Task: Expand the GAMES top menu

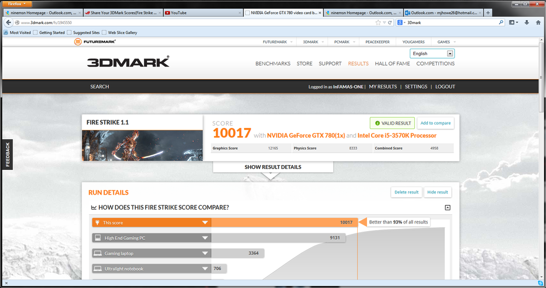Action: [446, 42]
